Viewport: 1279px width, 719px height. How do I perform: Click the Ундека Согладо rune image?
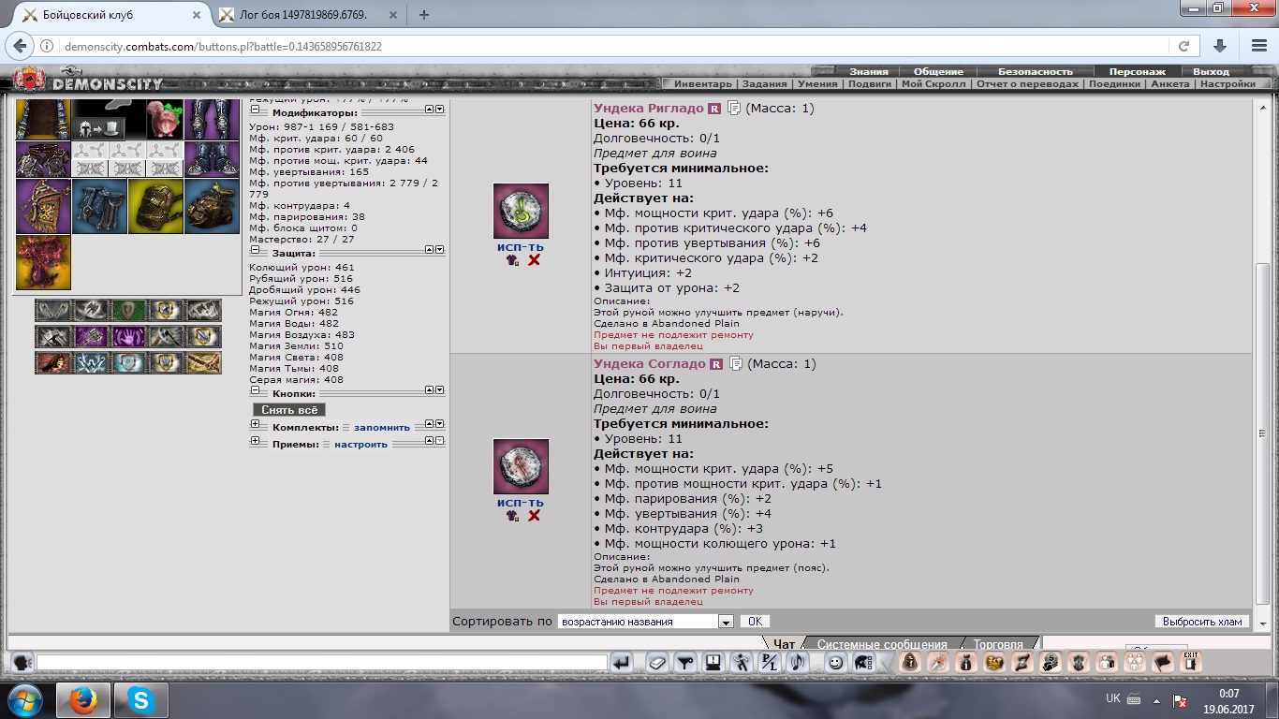[x=521, y=466]
